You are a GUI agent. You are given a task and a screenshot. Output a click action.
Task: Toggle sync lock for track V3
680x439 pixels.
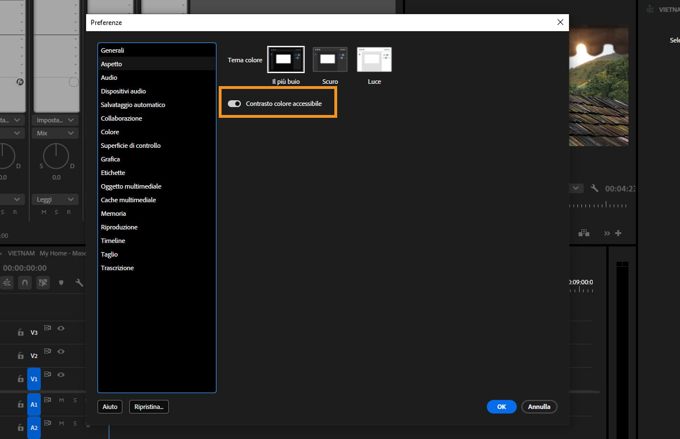(48, 328)
